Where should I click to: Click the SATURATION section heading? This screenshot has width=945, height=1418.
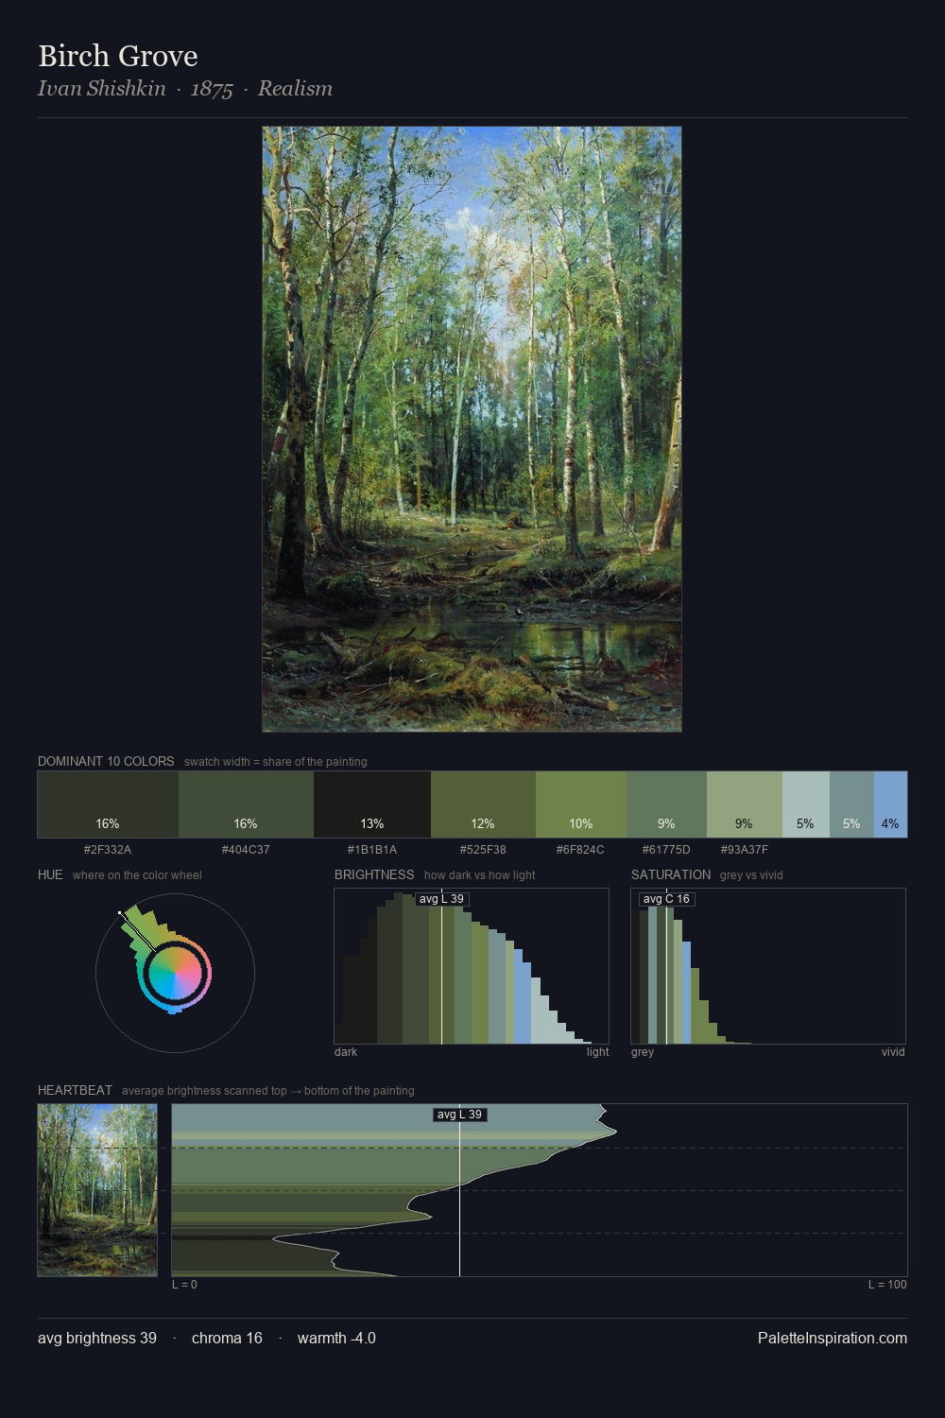click(671, 874)
